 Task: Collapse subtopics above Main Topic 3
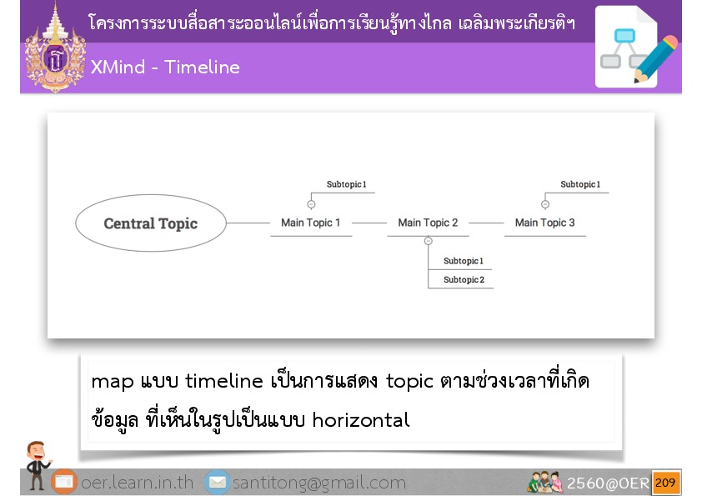(x=545, y=204)
